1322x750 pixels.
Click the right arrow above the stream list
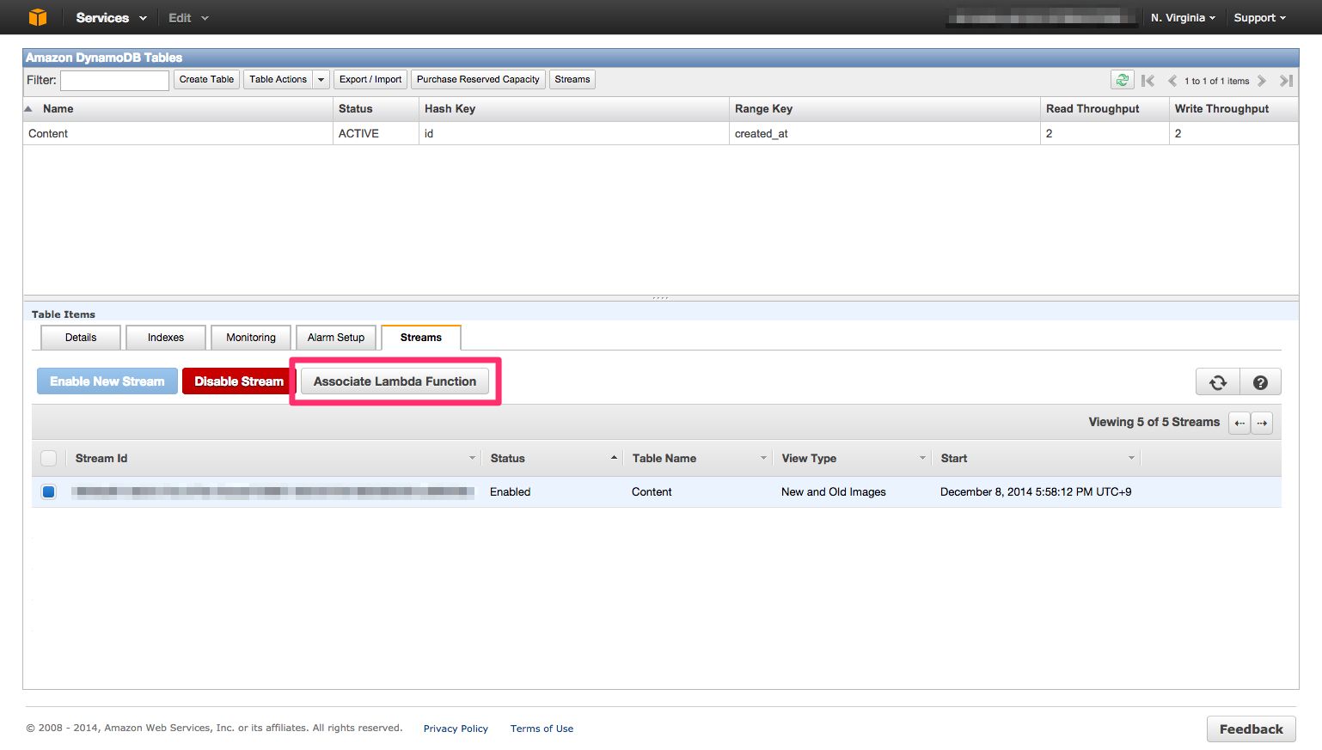pyautogui.click(x=1262, y=423)
